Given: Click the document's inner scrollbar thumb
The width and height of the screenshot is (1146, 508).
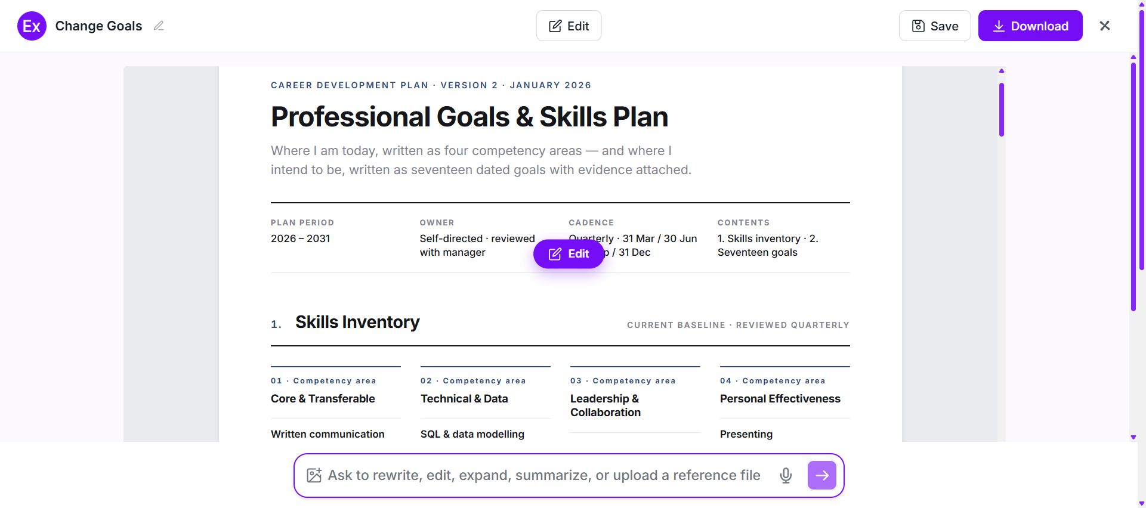Looking at the screenshot, I should coord(1002,110).
